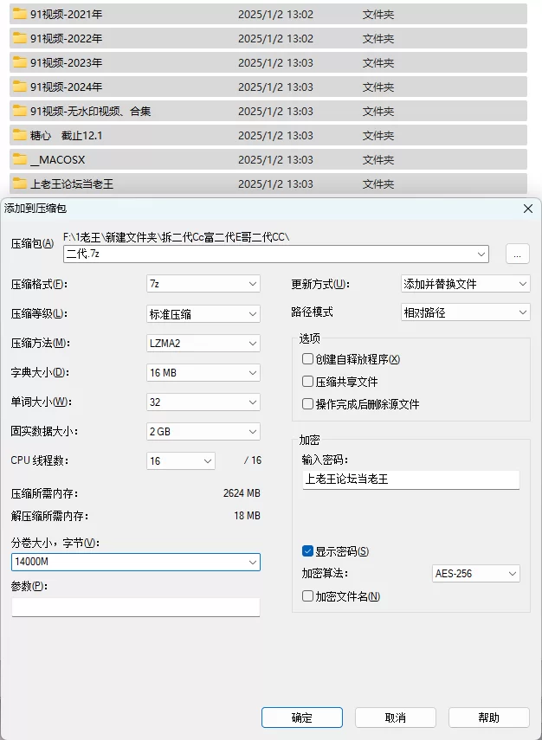Screen dimensions: 542x740
Task: Select folder name __MACOSX
Action: 58,159
